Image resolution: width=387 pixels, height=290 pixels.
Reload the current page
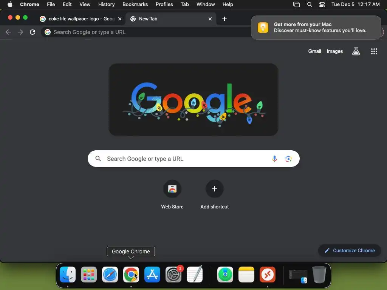(x=33, y=32)
